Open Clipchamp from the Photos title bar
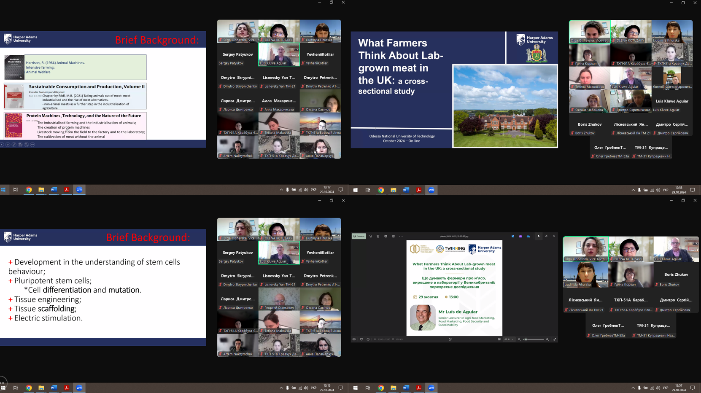This screenshot has height=393, width=701. click(520, 236)
